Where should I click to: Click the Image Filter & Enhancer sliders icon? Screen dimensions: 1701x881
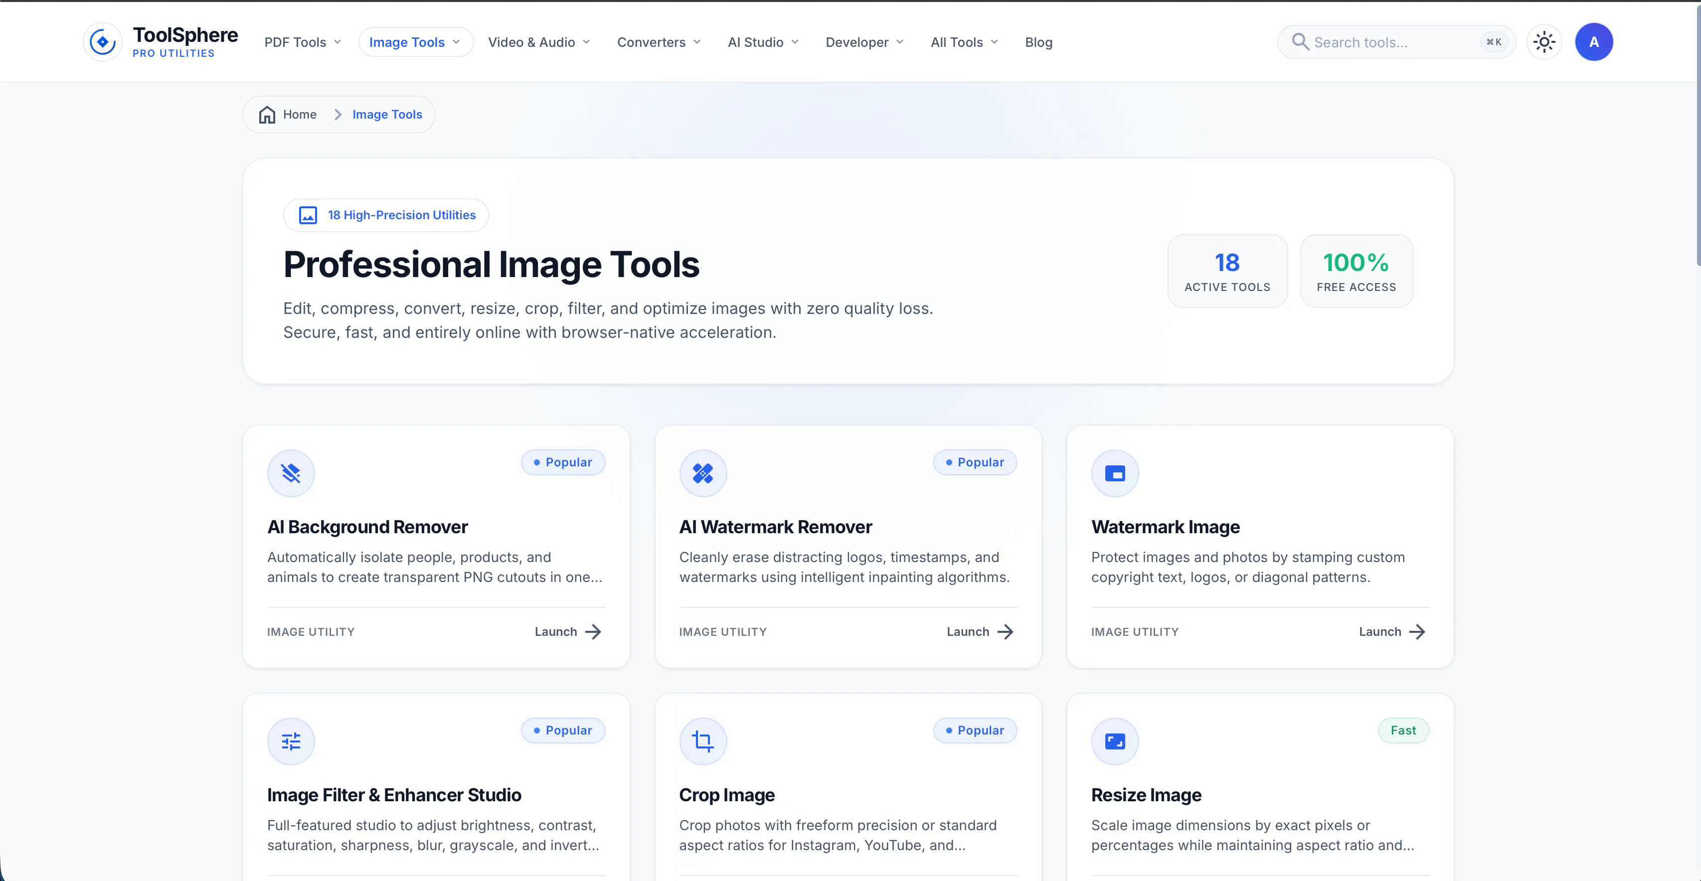(x=291, y=741)
